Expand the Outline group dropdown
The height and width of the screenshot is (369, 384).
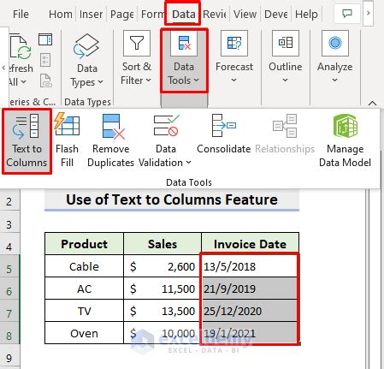[x=286, y=57]
